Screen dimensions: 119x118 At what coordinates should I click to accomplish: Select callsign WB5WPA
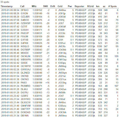click(26, 59)
